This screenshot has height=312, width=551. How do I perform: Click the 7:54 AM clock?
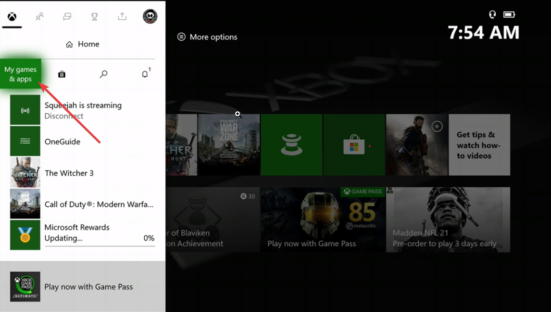click(484, 33)
